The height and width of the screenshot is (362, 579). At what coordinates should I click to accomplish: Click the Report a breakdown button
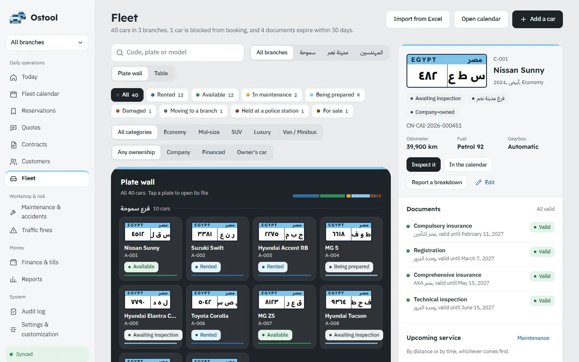click(437, 183)
